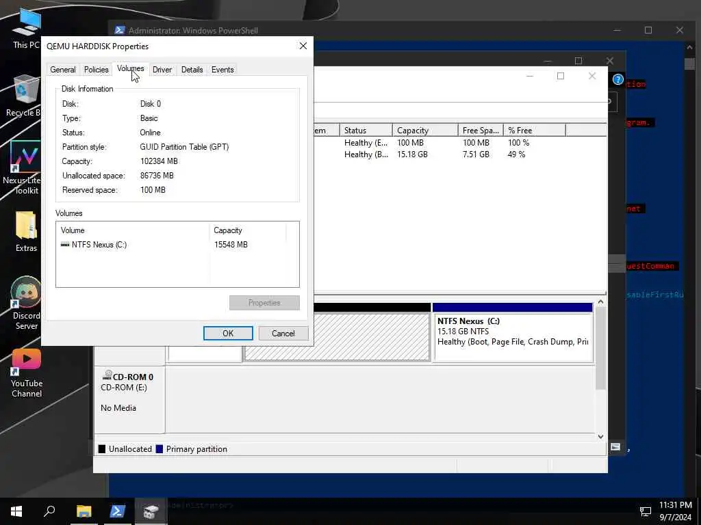701x525 pixels.
Task: Switch to the Driver tab
Action: 162,70
